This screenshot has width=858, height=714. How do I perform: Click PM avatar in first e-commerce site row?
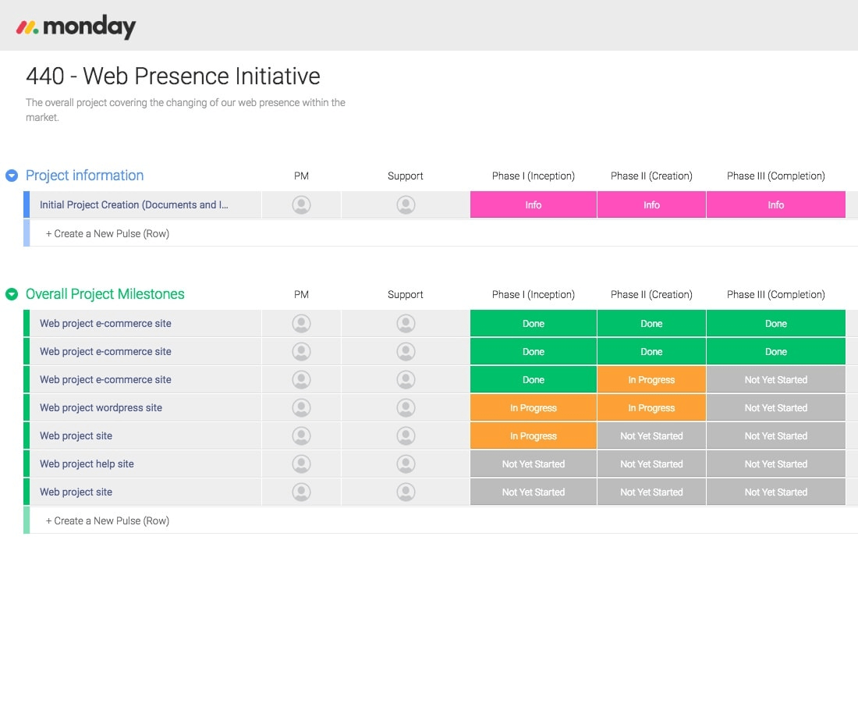coord(301,323)
